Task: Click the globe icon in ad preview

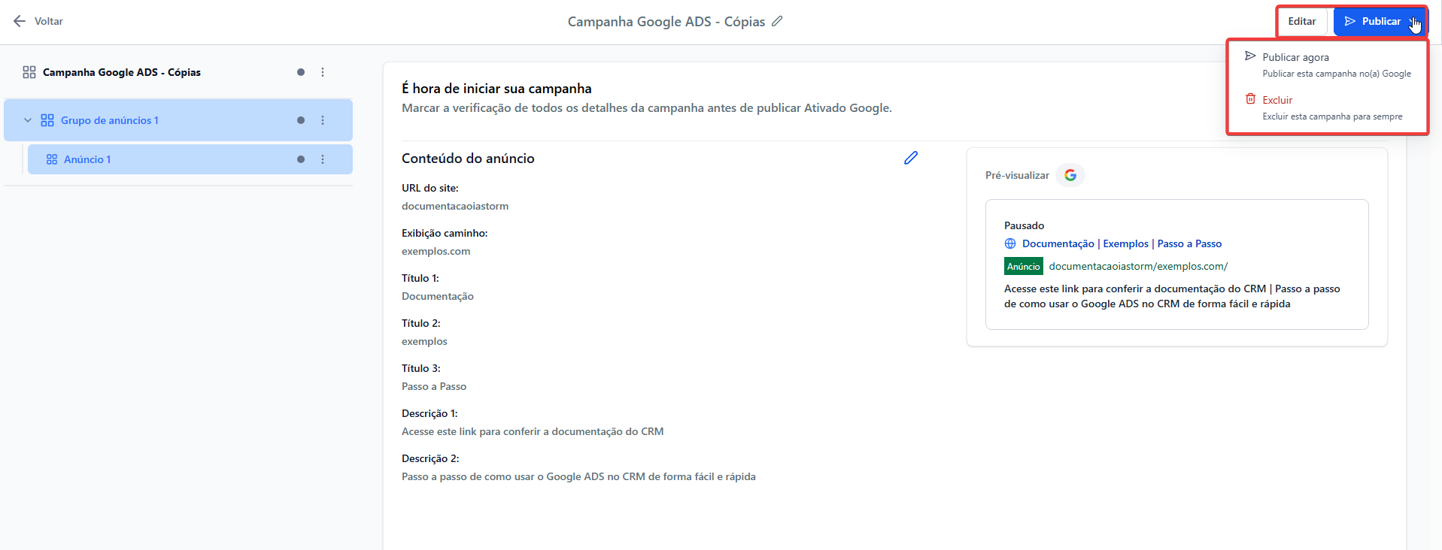Action: pyautogui.click(x=1010, y=243)
